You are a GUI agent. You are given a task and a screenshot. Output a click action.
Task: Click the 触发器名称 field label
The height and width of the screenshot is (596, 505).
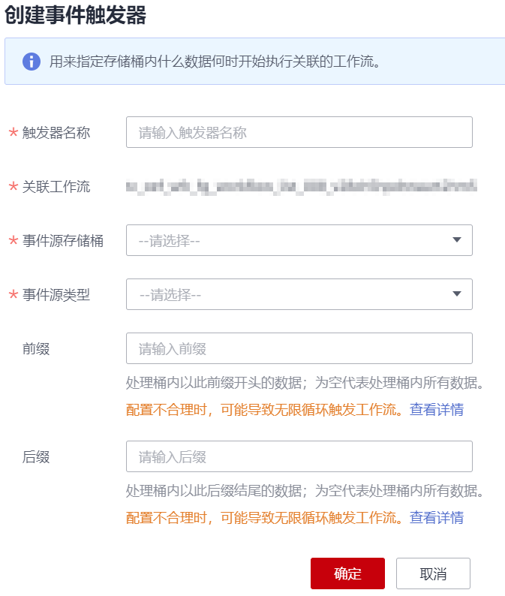pos(56,133)
